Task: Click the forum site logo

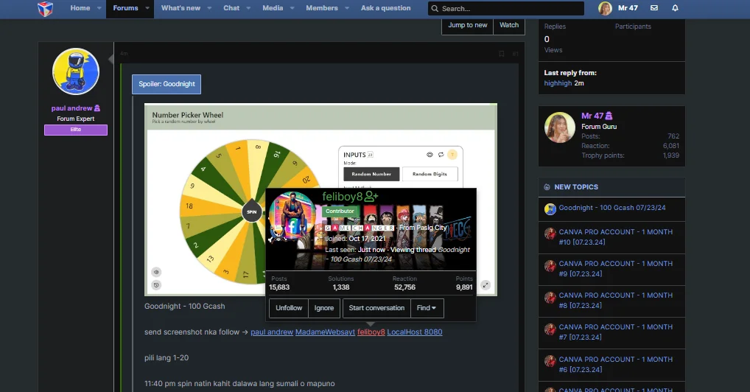Action: point(45,9)
